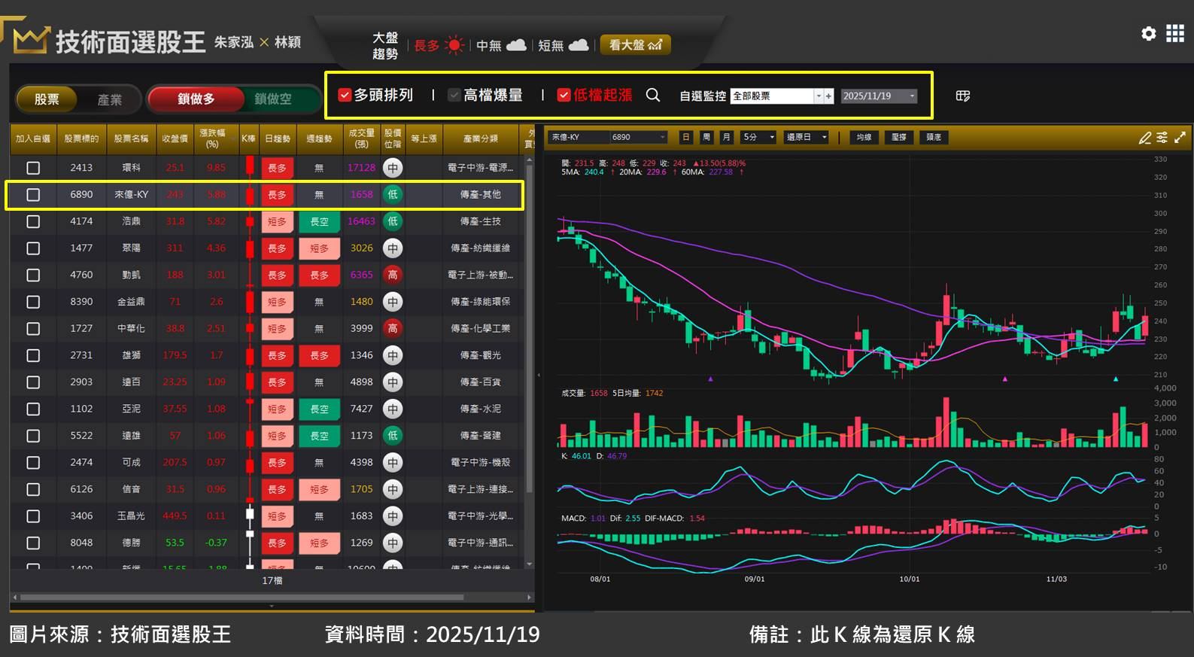Open the 還原日 adjustment dropdown
The image size is (1194, 657).
tap(806, 137)
